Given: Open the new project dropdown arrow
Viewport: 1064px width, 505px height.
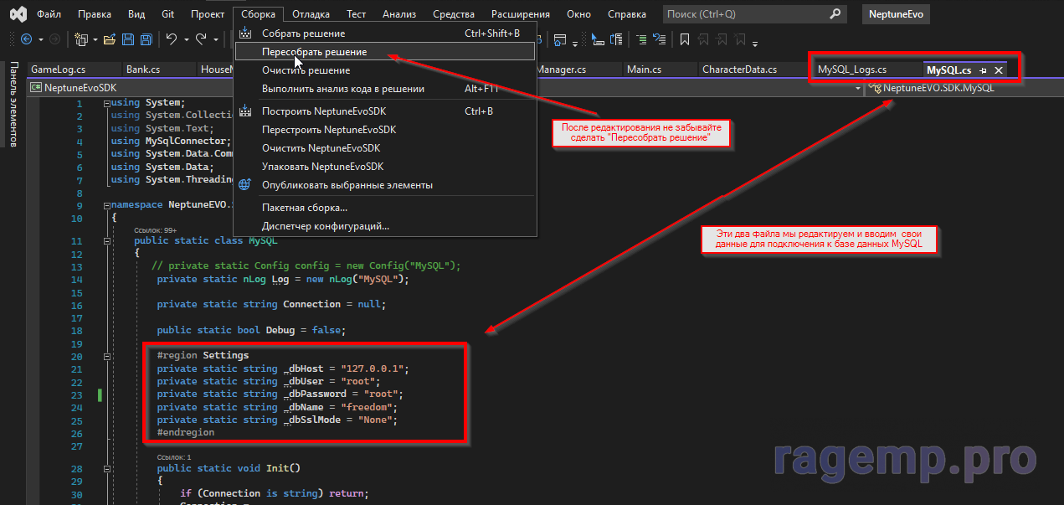Looking at the screenshot, I should [x=95, y=39].
